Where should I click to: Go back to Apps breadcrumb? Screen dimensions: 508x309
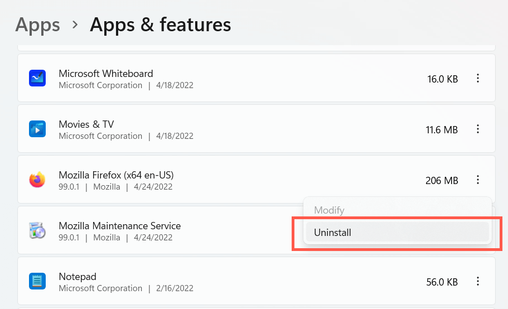click(37, 25)
